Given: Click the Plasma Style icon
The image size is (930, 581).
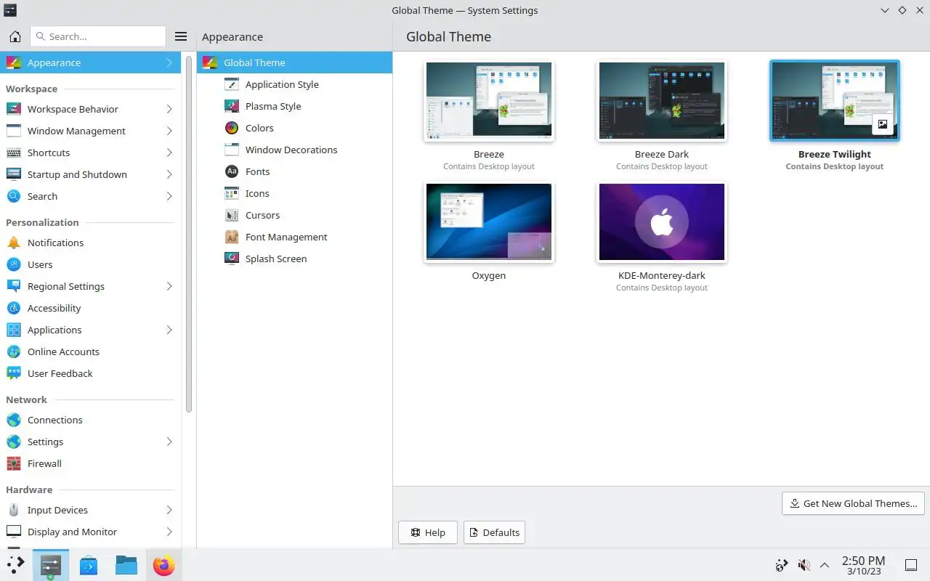Looking at the screenshot, I should click(232, 106).
